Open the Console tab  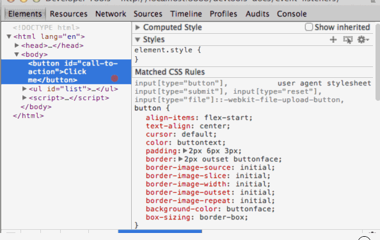tap(292, 14)
